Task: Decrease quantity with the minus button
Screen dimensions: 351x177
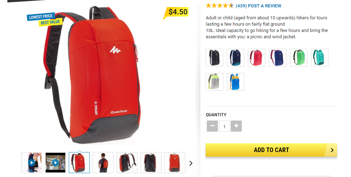Action: point(212,126)
